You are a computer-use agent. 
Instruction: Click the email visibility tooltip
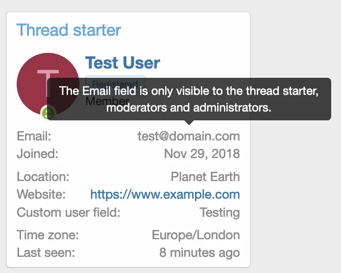[x=189, y=99]
